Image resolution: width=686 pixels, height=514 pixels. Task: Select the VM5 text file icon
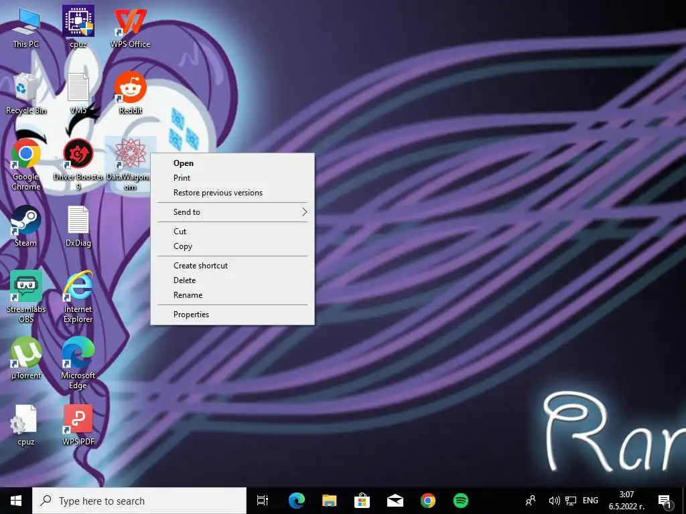click(78, 94)
